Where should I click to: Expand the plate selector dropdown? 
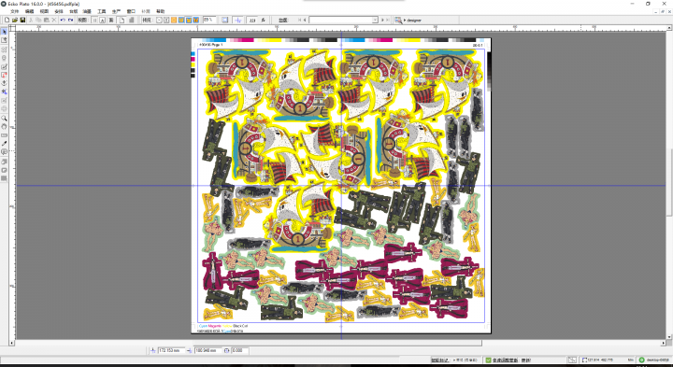[375, 20]
